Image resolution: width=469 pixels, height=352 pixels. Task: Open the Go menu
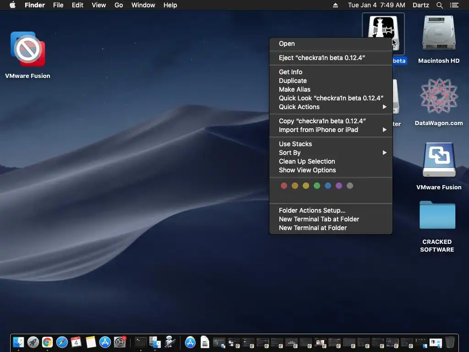point(119,5)
